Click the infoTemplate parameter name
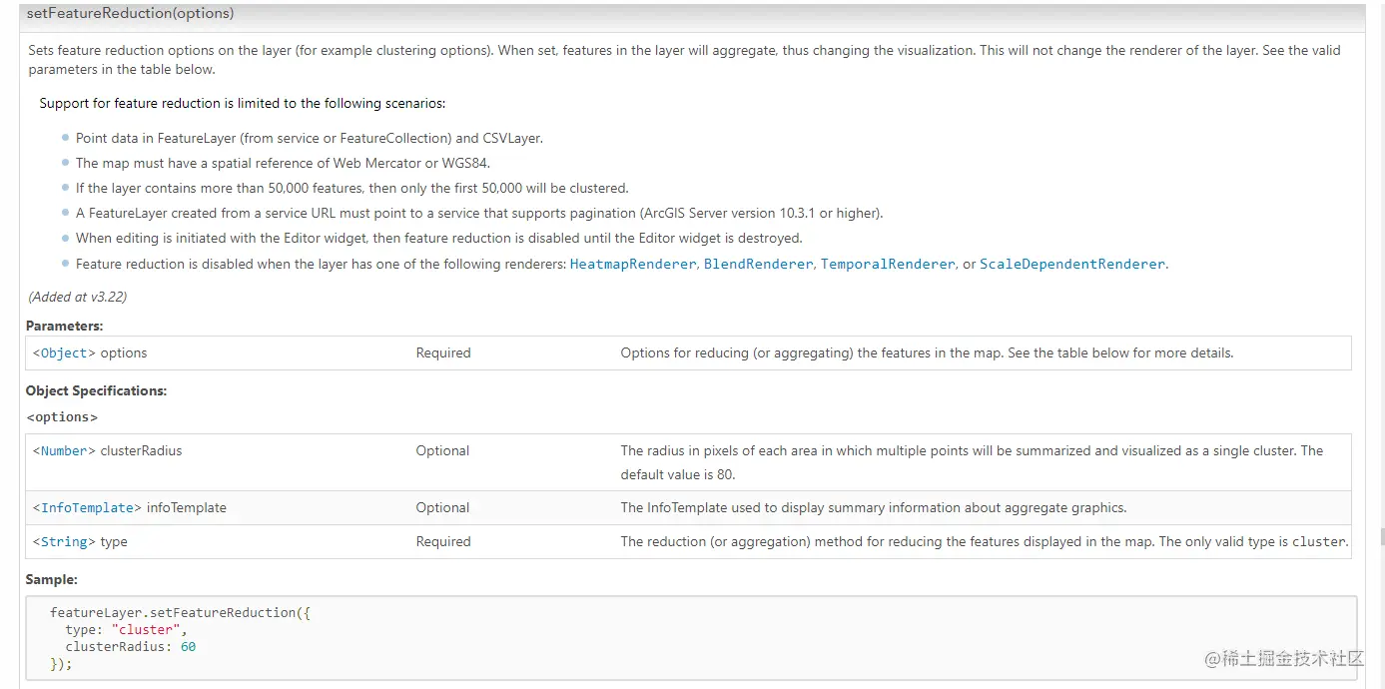The height and width of the screenshot is (689, 1385). [186, 508]
